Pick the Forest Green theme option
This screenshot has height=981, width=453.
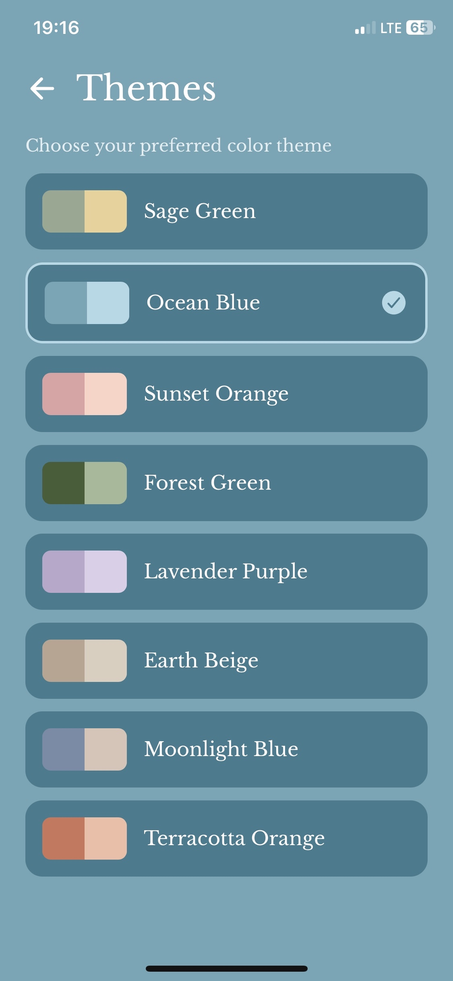pyautogui.click(x=226, y=483)
